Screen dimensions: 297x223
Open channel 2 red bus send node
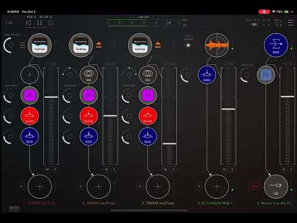[x=88, y=116]
